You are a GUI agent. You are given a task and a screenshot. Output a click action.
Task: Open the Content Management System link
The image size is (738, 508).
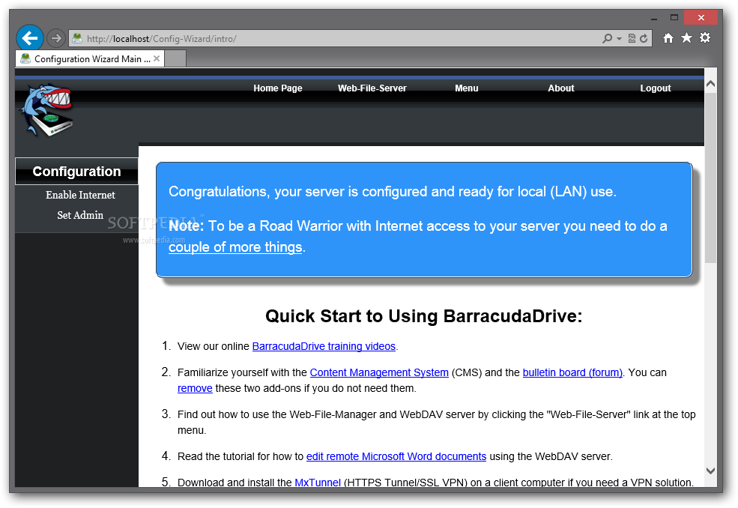pos(379,372)
